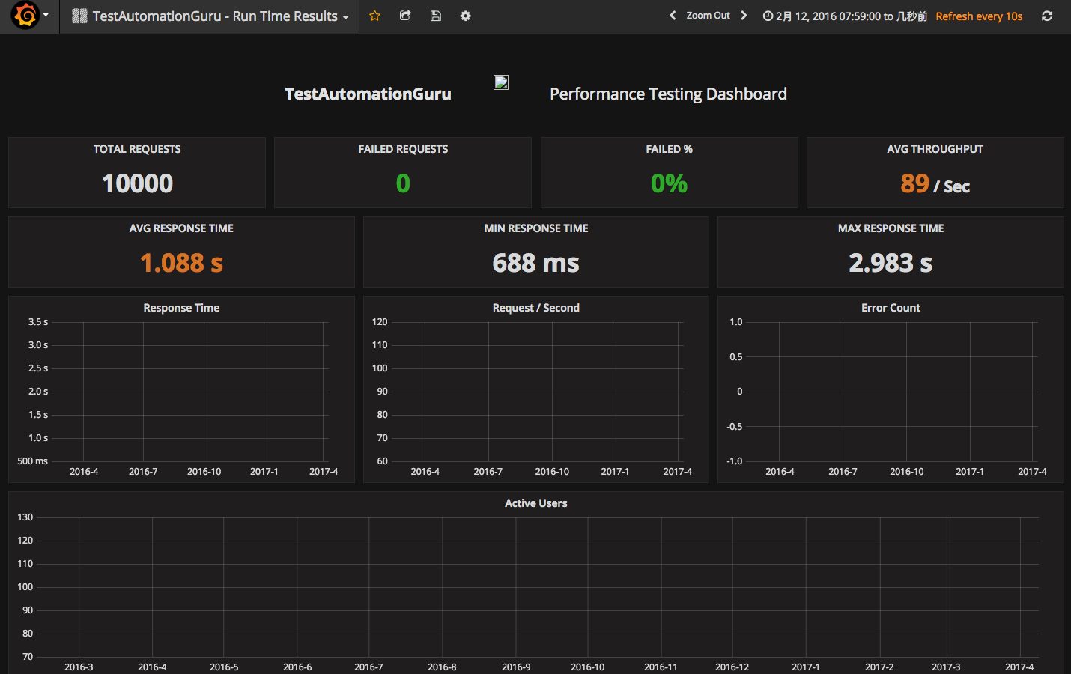Click the 2.983 s maximum response value
1071x674 pixels.
(x=891, y=263)
